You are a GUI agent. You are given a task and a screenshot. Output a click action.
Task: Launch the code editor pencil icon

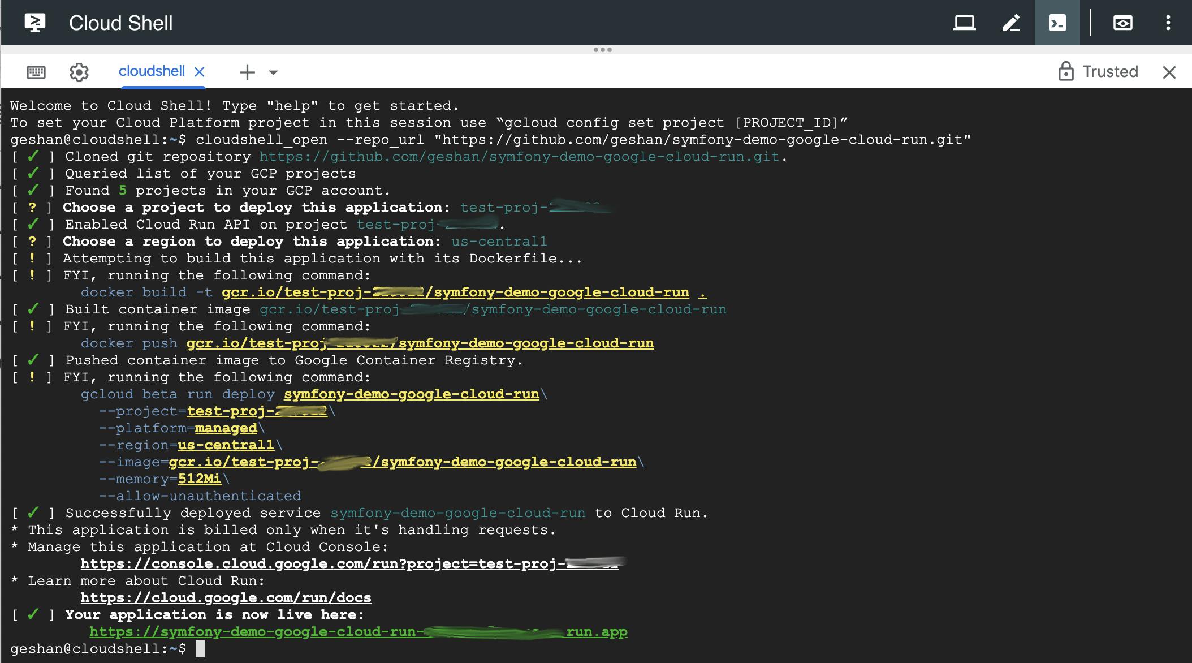[x=1011, y=23]
